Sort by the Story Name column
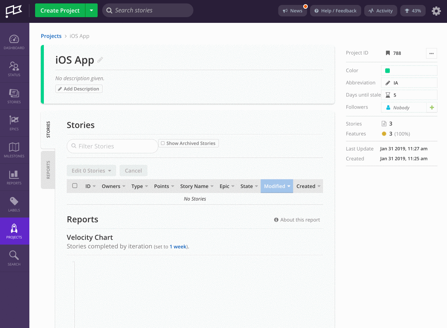447x328 pixels. pos(196,186)
